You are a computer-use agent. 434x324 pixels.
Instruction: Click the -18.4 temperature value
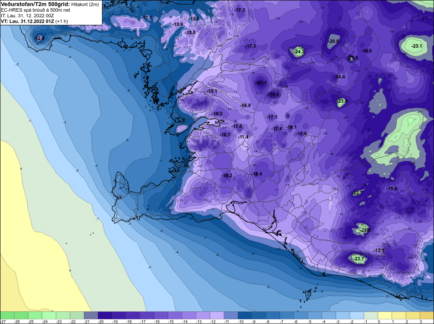tap(256, 174)
